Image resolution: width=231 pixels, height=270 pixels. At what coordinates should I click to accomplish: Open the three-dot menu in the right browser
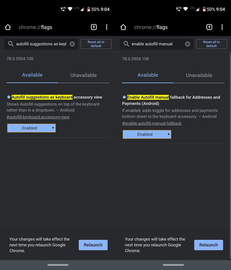point(222,27)
